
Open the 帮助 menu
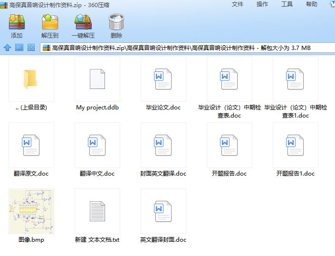pyautogui.click(x=312, y=4)
